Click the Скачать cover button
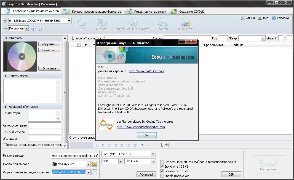294x180 pixels. pos(50,50)
